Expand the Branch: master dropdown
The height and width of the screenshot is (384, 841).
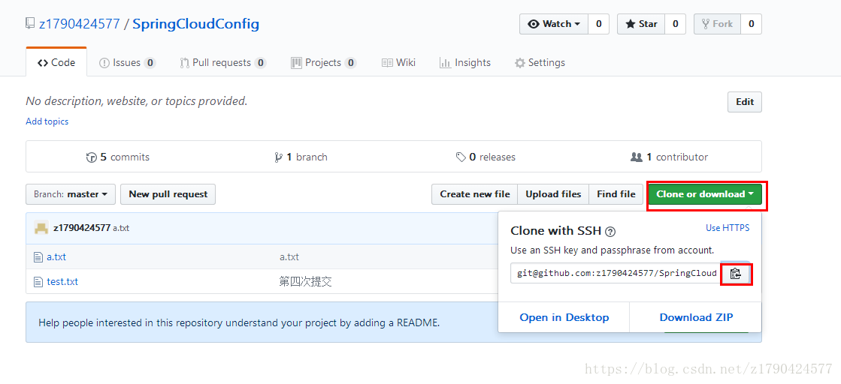point(71,193)
